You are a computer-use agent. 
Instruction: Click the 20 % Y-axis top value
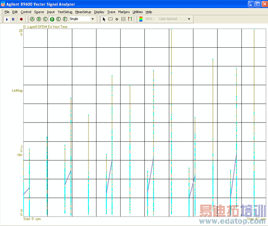(x=21, y=33)
